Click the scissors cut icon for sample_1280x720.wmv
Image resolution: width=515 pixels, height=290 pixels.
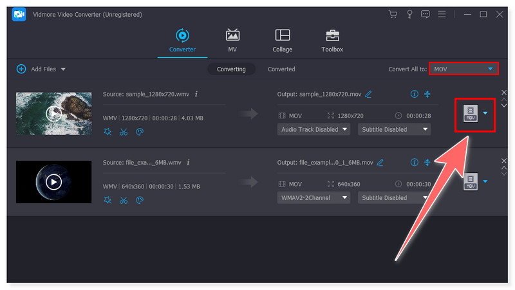tap(124, 132)
